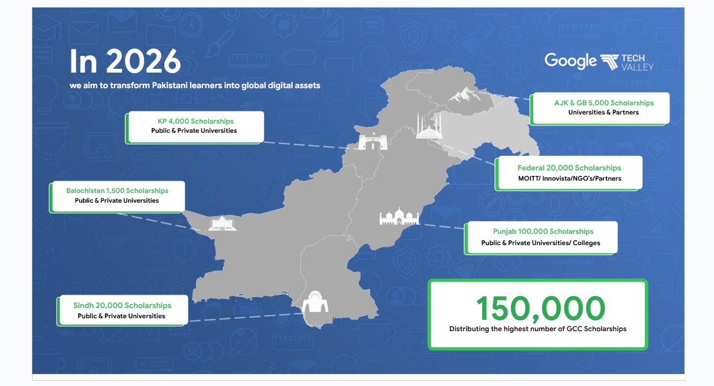The width and height of the screenshot is (714, 386).
Task: Open the Sindh 20,000 Scholarships card
Action: pyautogui.click(x=123, y=310)
